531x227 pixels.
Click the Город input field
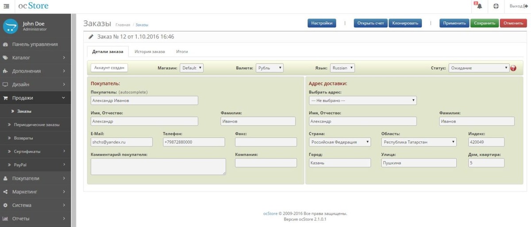tap(340, 163)
